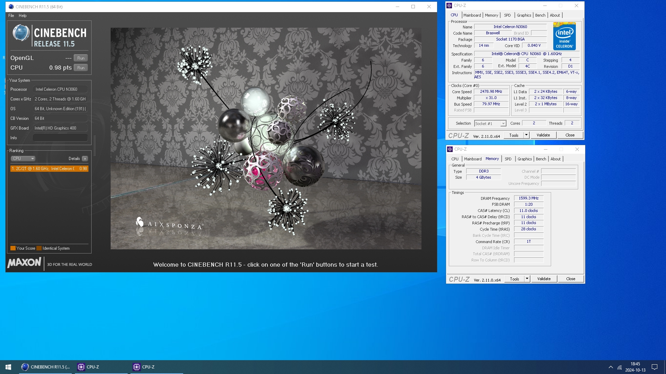This screenshot has height=374, width=666.
Task: Open About tab in bottom CPU-Z window
Action: pos(556,159)
